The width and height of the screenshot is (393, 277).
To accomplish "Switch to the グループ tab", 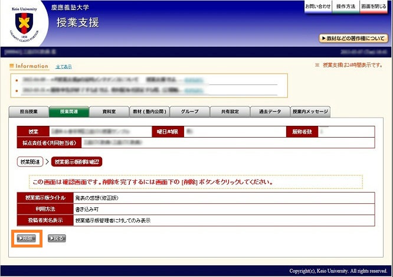I will 189,112.
